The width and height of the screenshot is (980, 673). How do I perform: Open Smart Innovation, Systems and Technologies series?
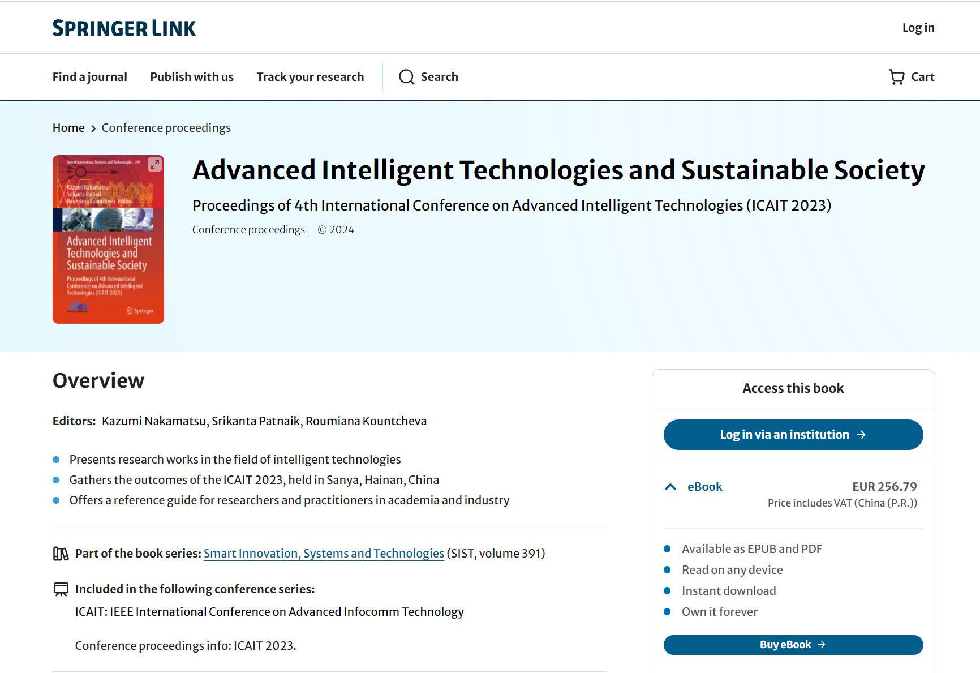coord(324,554)
